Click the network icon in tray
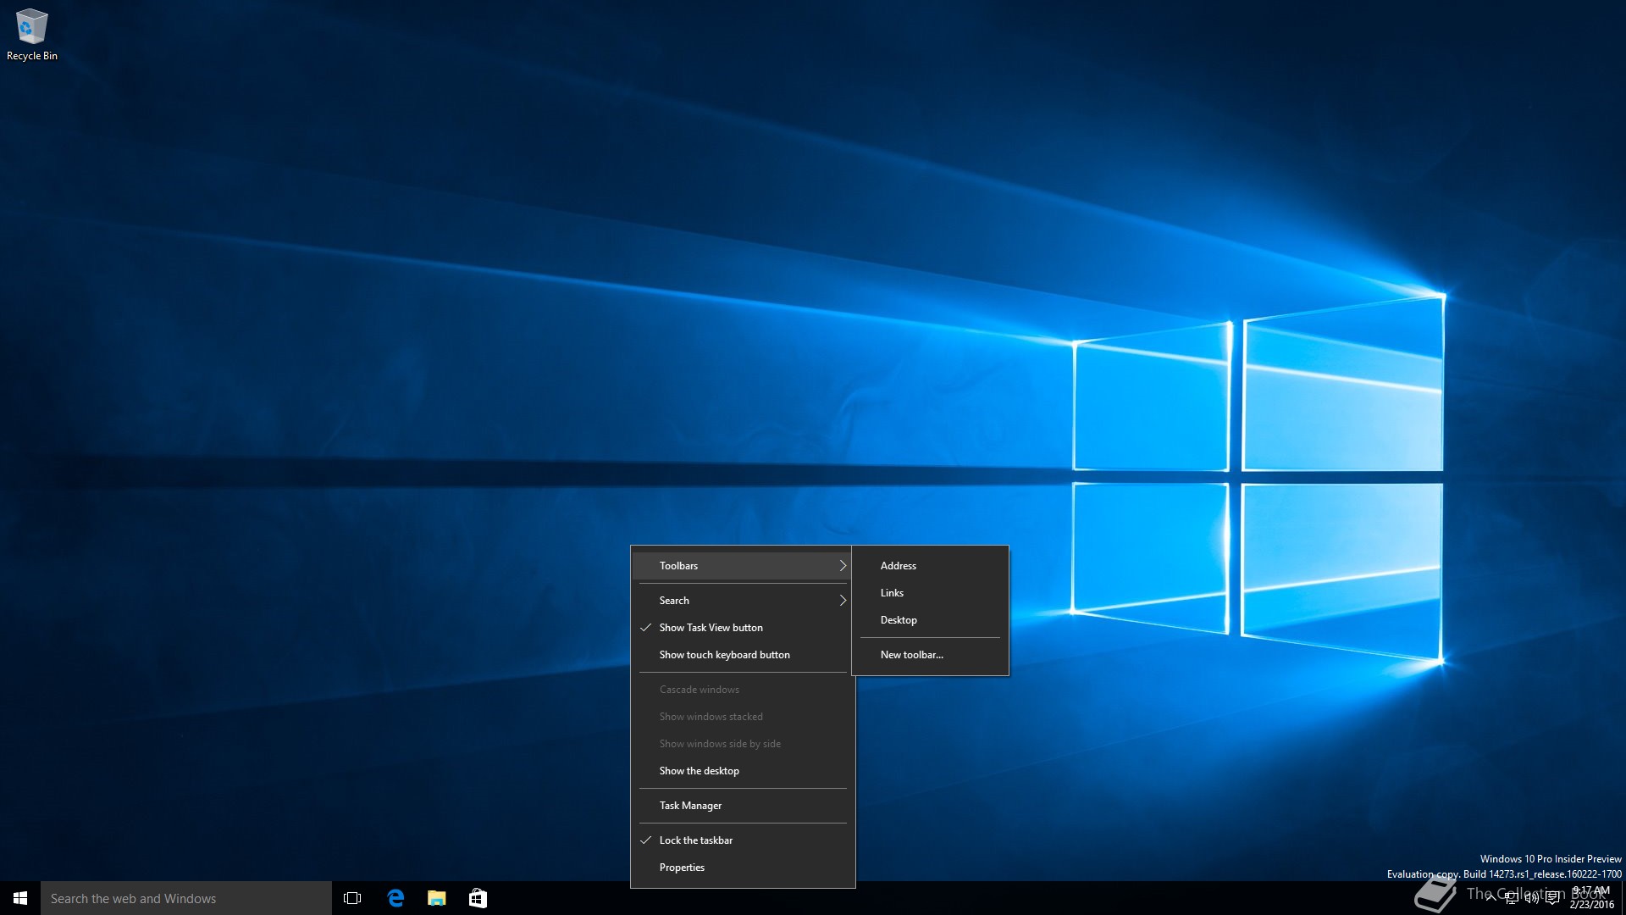Viewport: 1626px width, 915px height. click(1511, 898)
